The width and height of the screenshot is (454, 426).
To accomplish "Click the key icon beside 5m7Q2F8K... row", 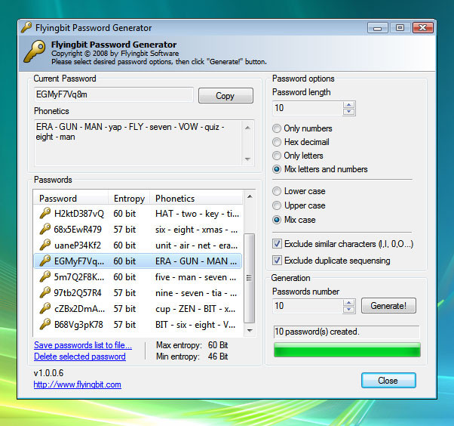I will coord(45,276).
